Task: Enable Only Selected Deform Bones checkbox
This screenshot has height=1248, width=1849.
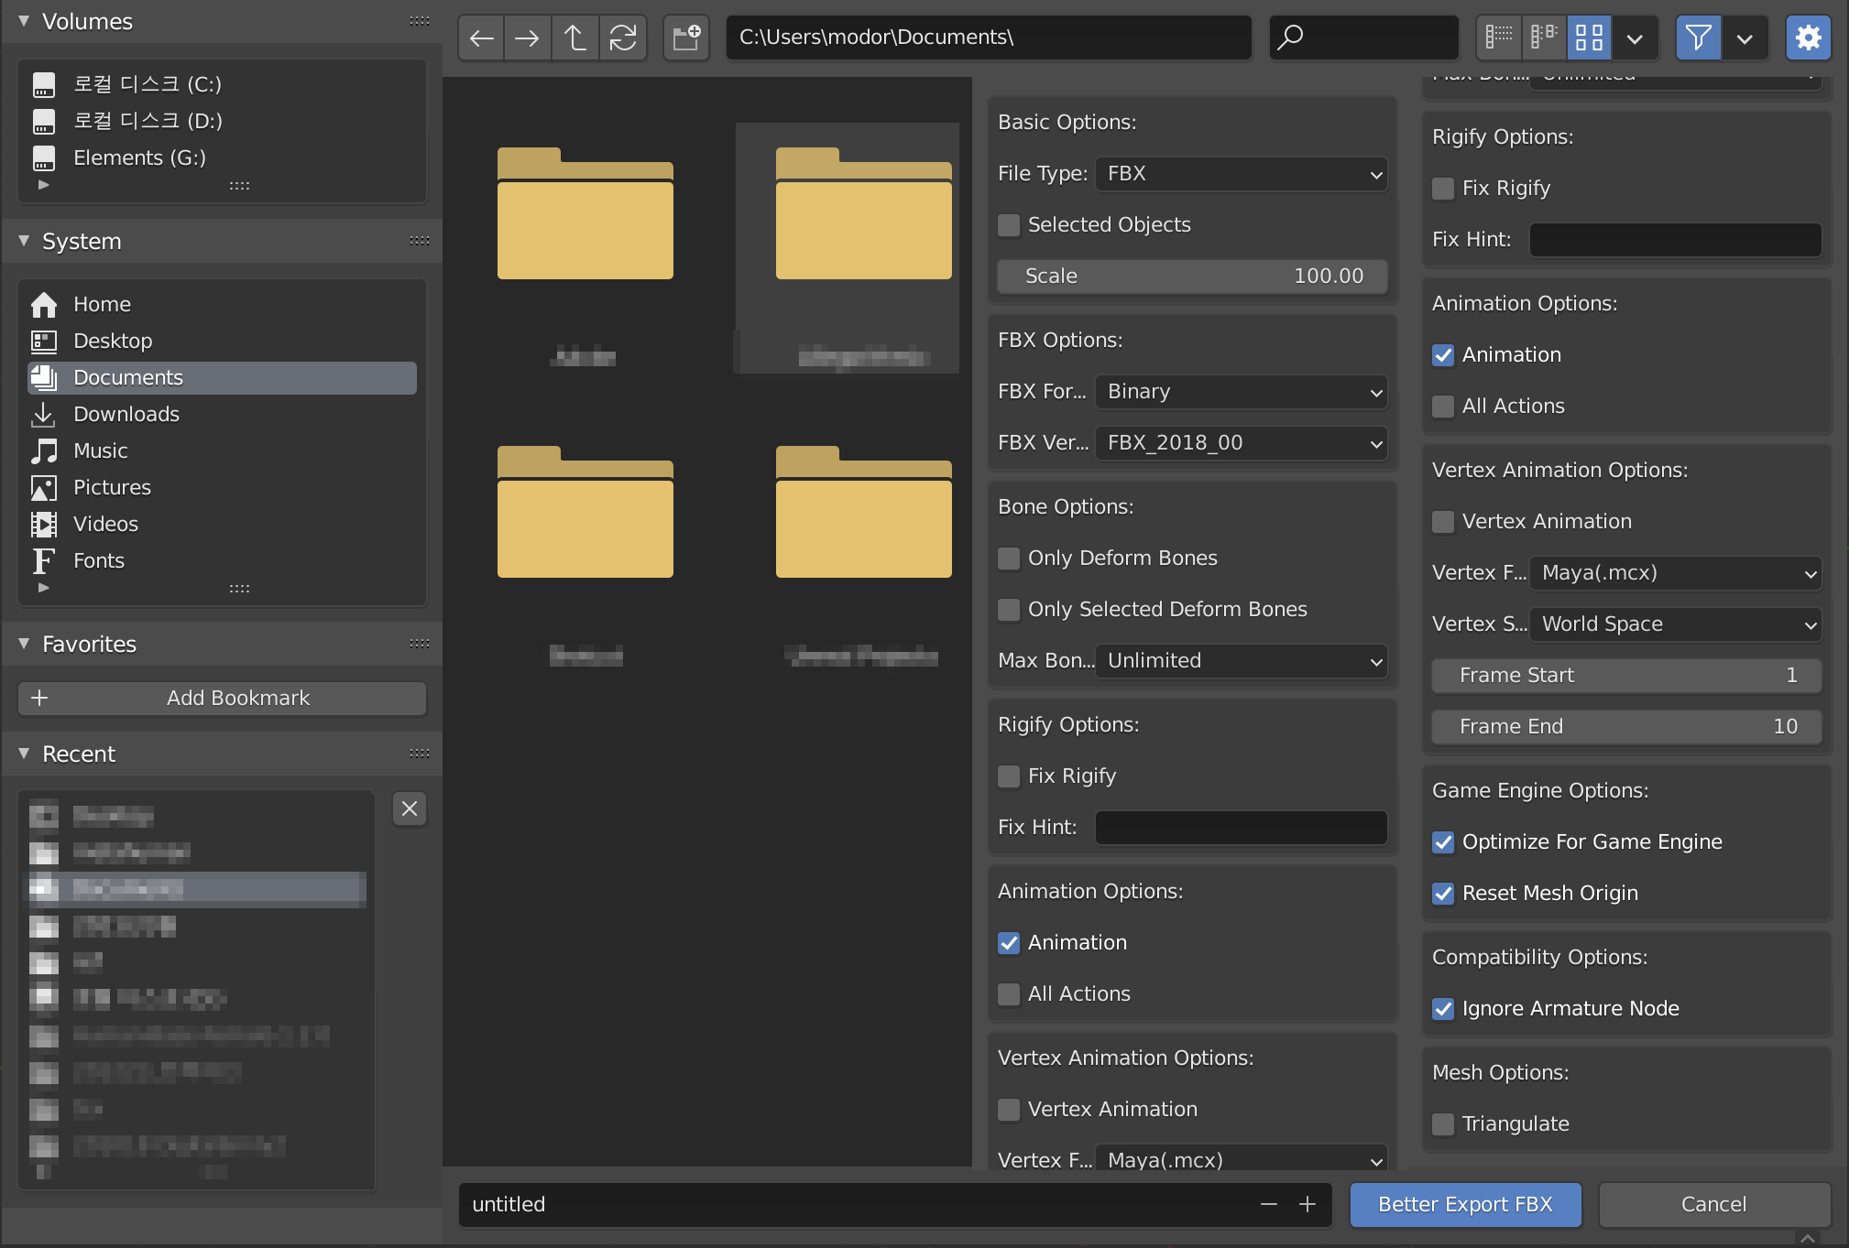Action: [x=1009, y=610]
